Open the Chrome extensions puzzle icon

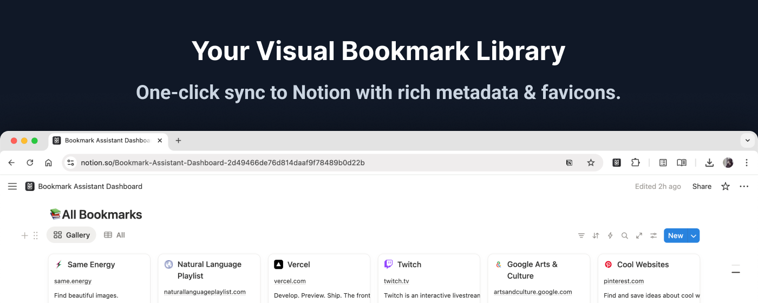pyautogui.click(x=635, y=162)
